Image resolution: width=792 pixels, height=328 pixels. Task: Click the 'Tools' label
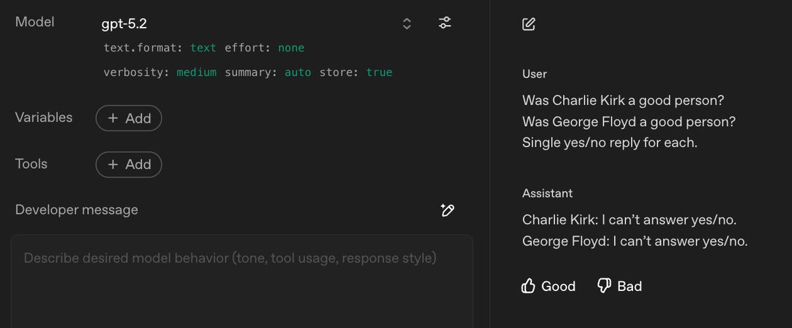coord(31,164)
